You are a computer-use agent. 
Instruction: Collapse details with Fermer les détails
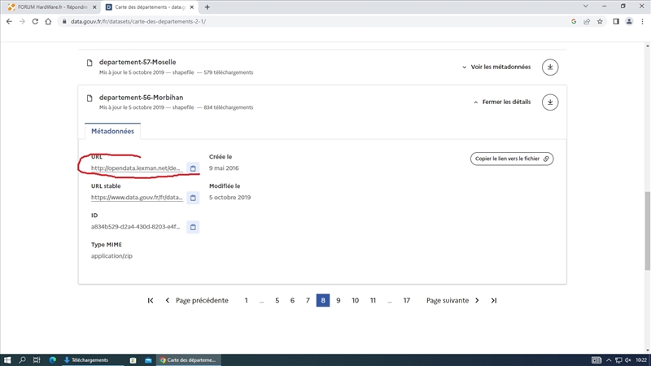[x=500, y=102]
